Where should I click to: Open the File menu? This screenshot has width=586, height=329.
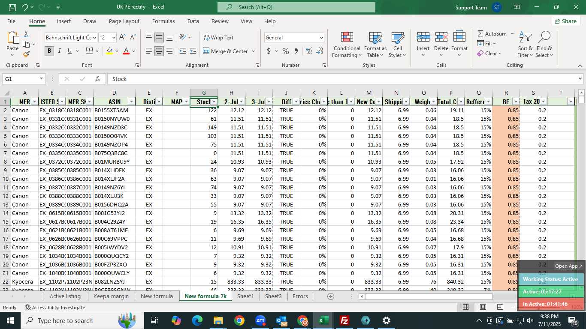11,21
